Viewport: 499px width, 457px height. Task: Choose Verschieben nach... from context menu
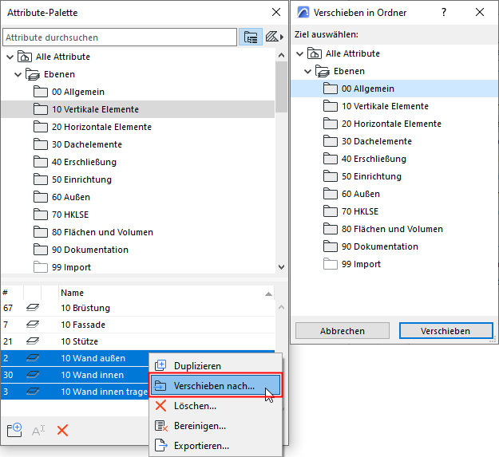point(216,385)
